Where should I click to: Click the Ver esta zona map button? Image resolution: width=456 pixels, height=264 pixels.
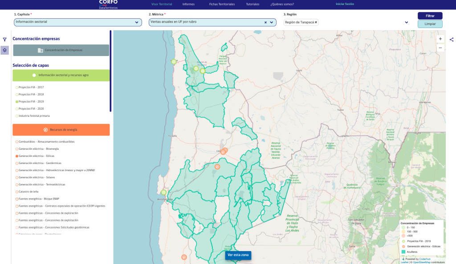[x=238, y=255]
